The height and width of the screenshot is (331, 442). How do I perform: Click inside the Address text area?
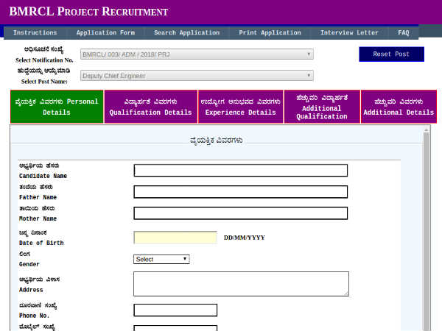[241, 284]
